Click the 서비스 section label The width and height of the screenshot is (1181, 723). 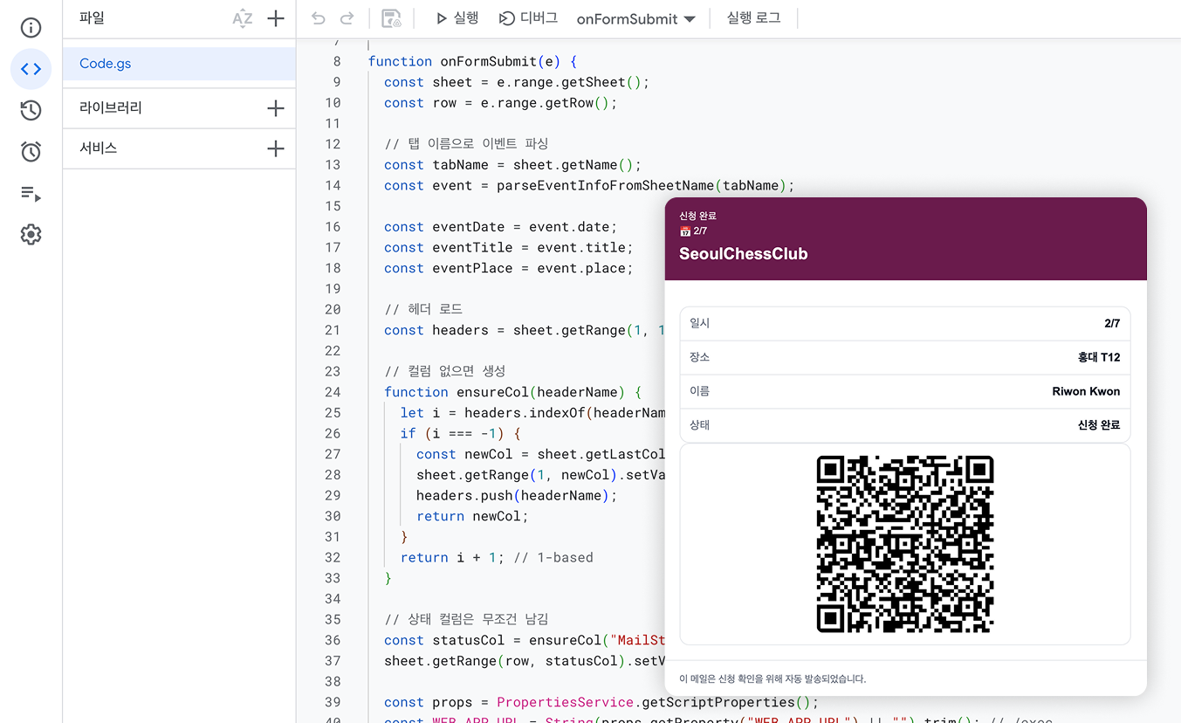98,148
